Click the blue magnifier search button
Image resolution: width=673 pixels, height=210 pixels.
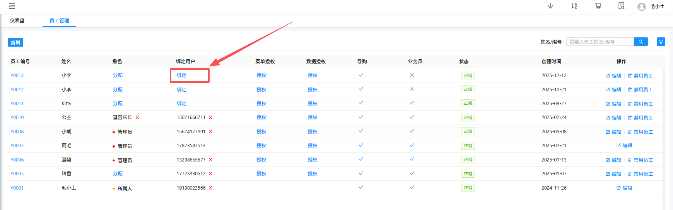pyautogui.click(x=641, y=42)
